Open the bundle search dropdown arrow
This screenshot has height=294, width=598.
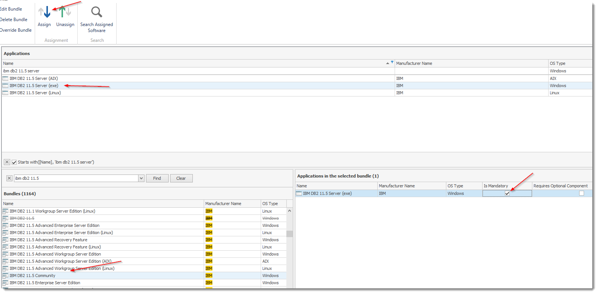[x=141, y=178]
